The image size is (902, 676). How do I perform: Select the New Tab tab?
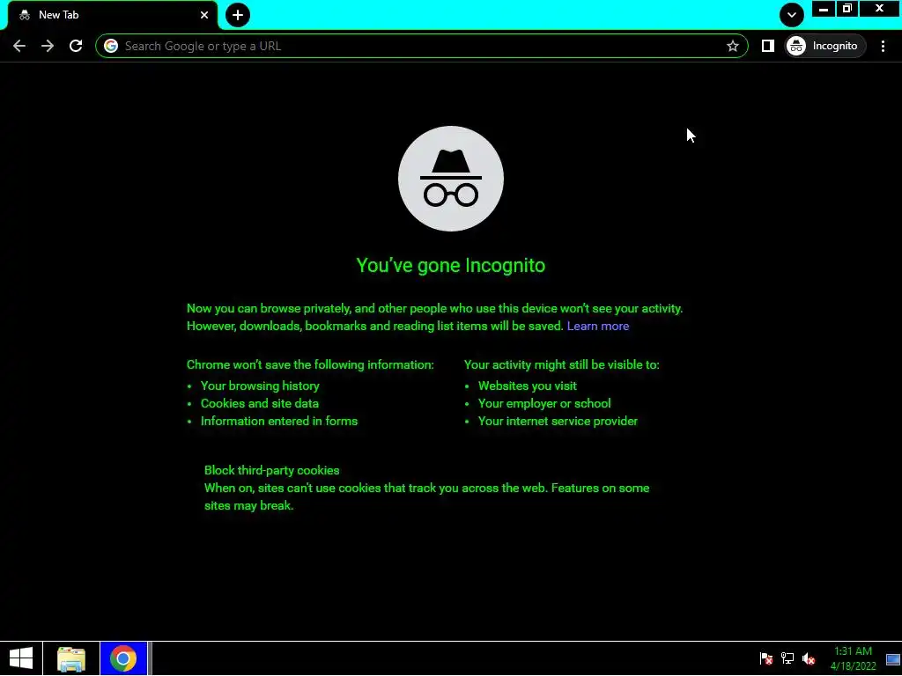pyautogui.click(x=113, y=15)
